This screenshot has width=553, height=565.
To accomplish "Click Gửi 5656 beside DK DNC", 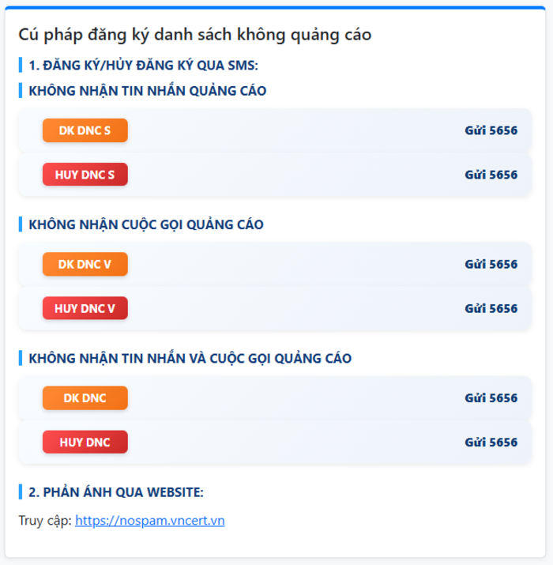I will [491, 398].
